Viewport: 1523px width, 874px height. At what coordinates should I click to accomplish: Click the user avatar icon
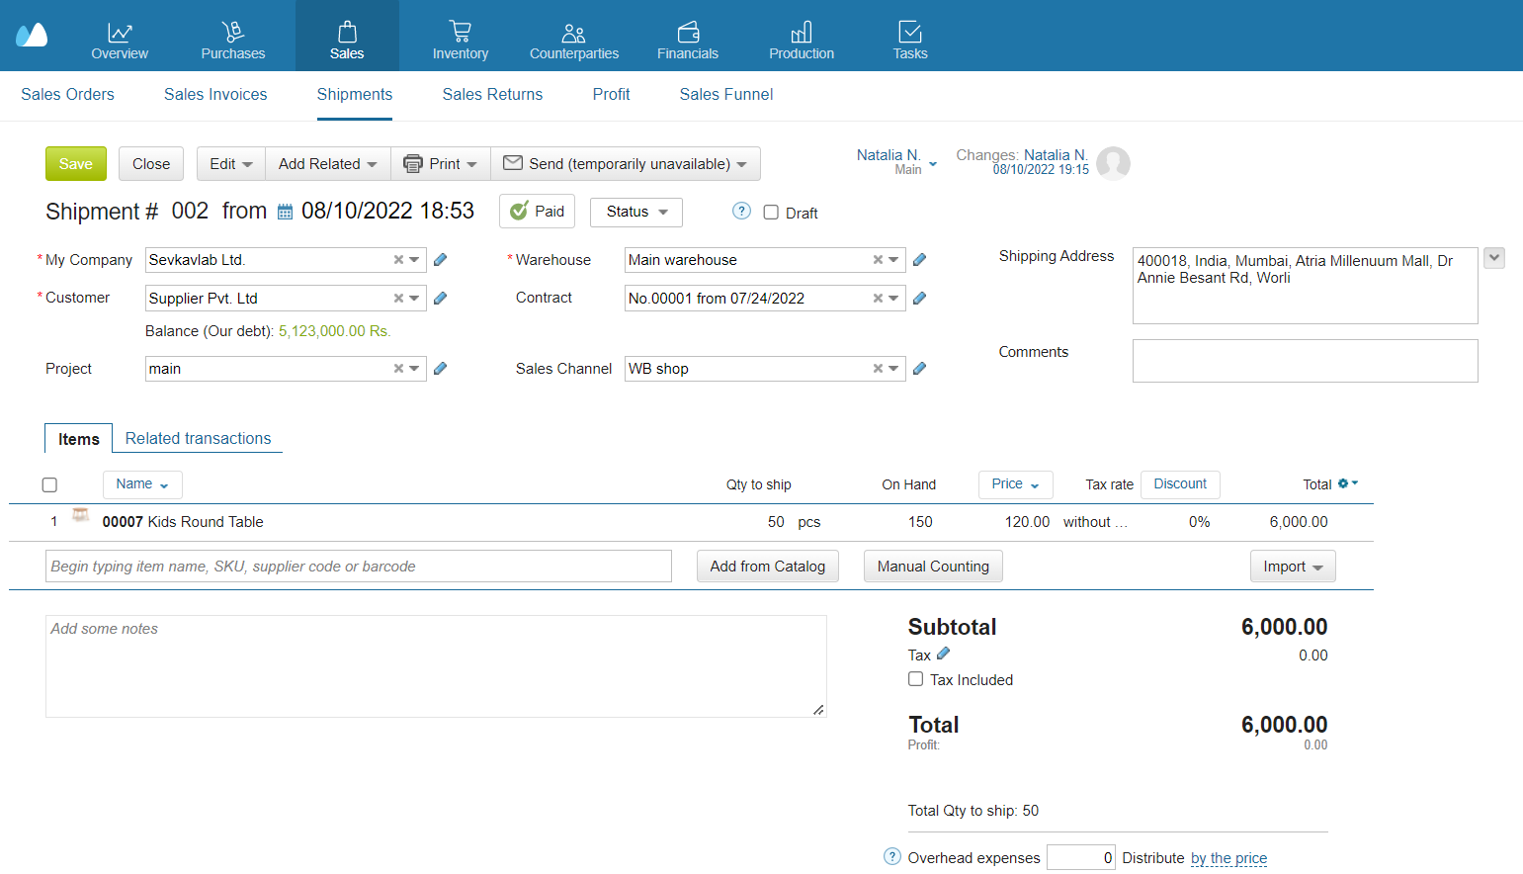tap(1114, 163)
